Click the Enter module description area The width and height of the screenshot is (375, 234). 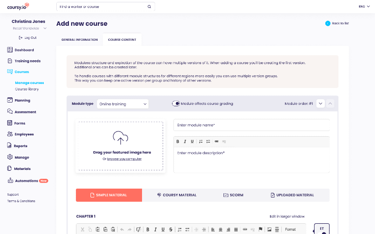252,160
